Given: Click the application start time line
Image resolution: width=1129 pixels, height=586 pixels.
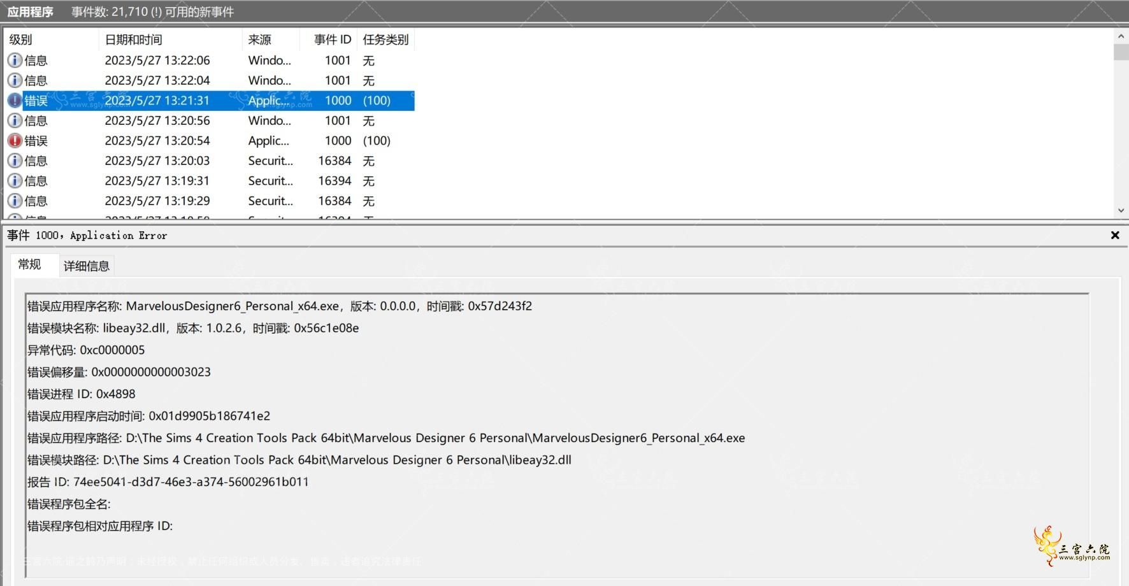Looking at the screenshot, I should click(148, 417).
